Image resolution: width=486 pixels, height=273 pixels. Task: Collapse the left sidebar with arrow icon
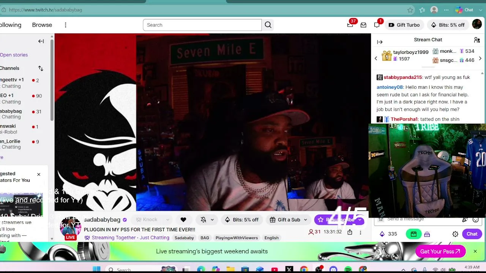41,41
